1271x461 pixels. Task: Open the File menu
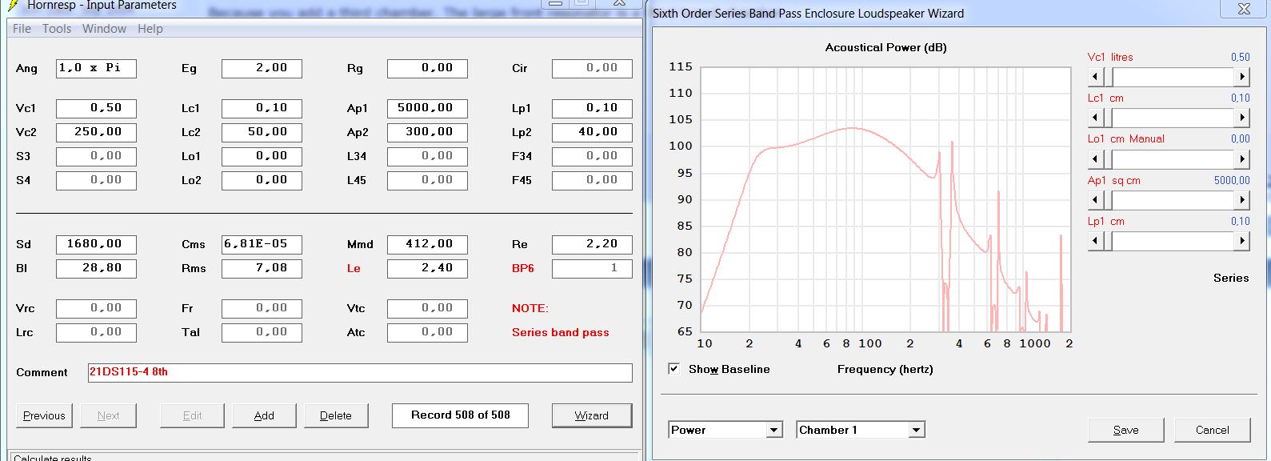click(22, 29)
